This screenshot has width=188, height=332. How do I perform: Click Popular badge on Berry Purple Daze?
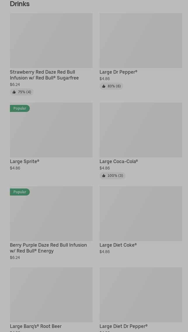tap(20, 192)
